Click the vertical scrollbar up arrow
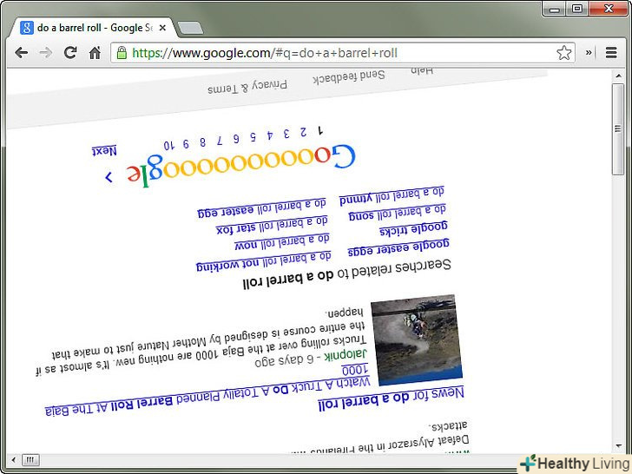The width and height of the screenshot is (632, 474). click(x=618, y=76)
